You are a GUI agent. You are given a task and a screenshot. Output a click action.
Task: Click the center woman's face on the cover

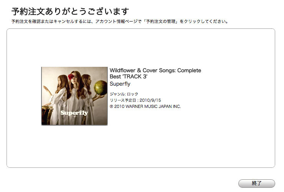pyautogui.click(x=76, y=78)
